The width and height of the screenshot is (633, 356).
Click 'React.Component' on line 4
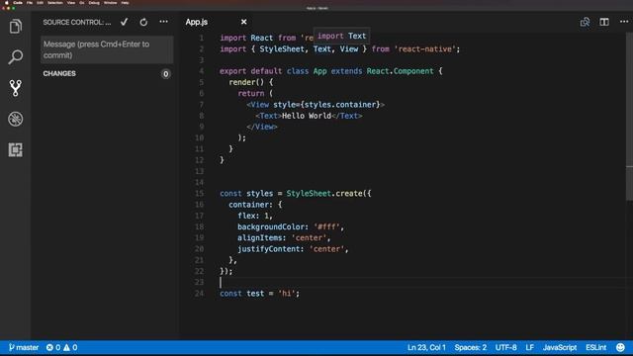400,71
